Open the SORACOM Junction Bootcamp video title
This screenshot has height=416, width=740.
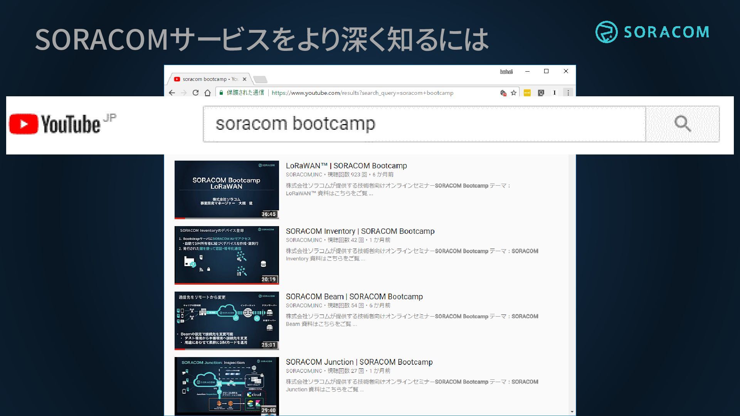click(359, 362)
